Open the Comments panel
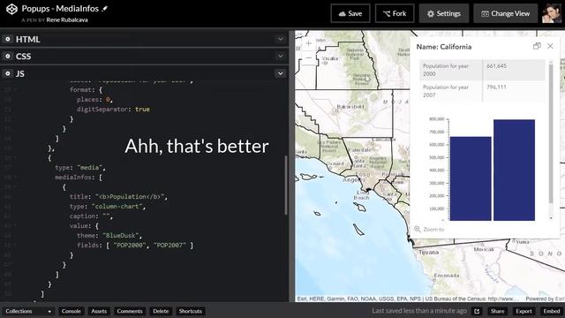Screen dimensions: 565x318 point(130,311)
